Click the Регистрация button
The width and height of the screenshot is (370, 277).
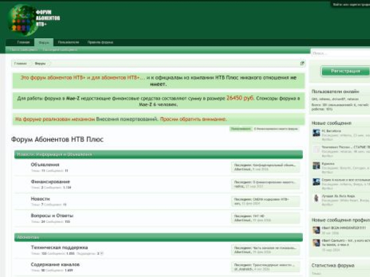345,71
